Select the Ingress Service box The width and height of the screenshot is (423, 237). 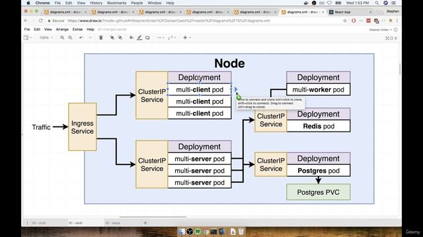pos(82,127)
